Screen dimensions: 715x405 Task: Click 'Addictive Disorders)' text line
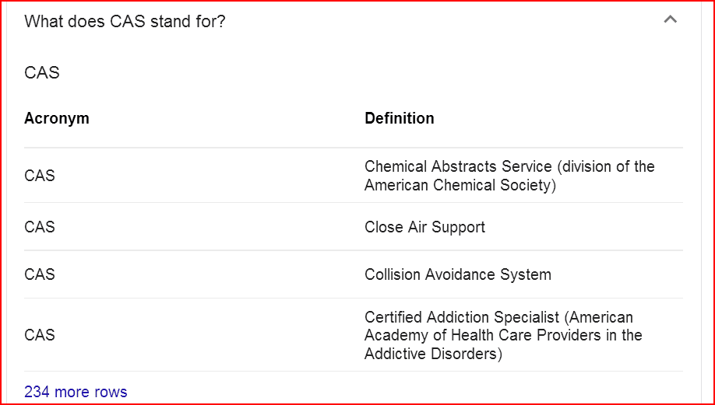click(x=433, y=354)
